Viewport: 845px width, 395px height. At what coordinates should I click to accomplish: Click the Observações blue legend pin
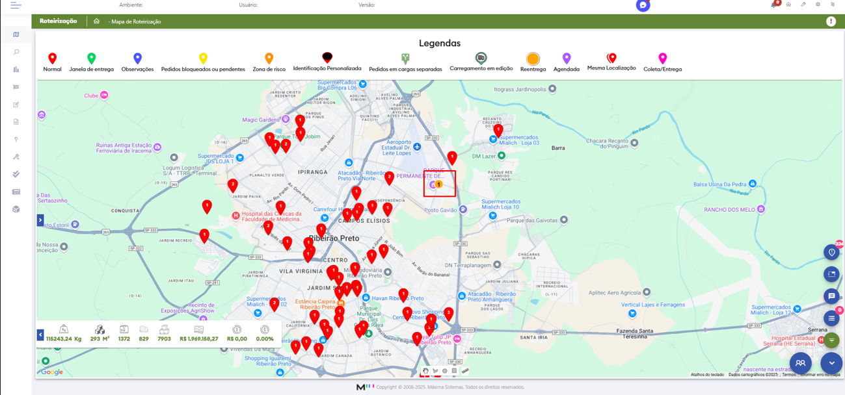[x=137, y=58]
